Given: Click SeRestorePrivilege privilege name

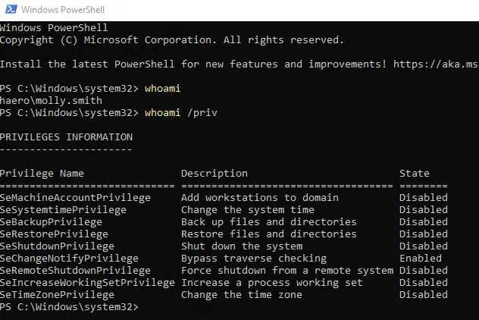Looking at the screenshot, I should point(54,234).
